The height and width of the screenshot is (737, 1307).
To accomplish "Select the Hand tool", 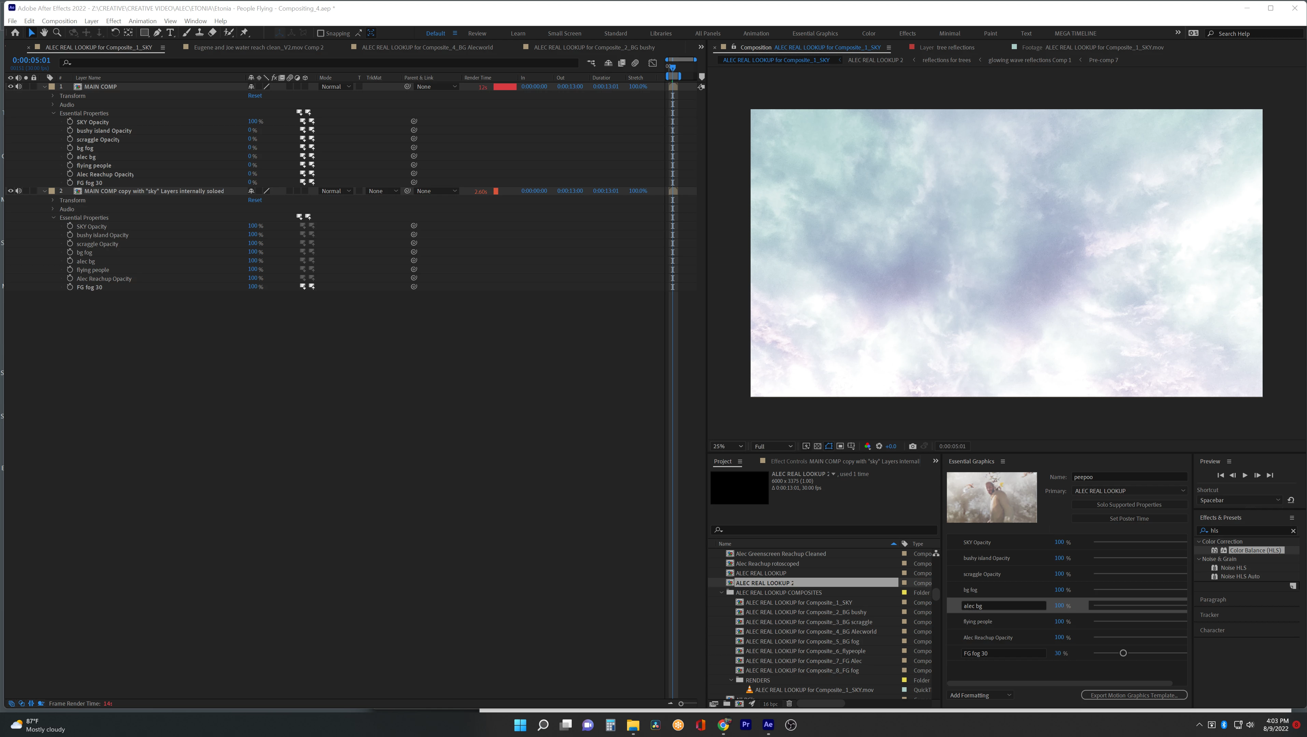I will coord(44,32).
